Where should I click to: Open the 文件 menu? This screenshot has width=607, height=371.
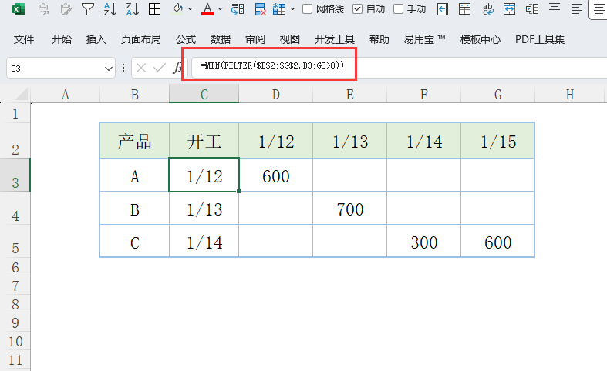tap(24, 39)
